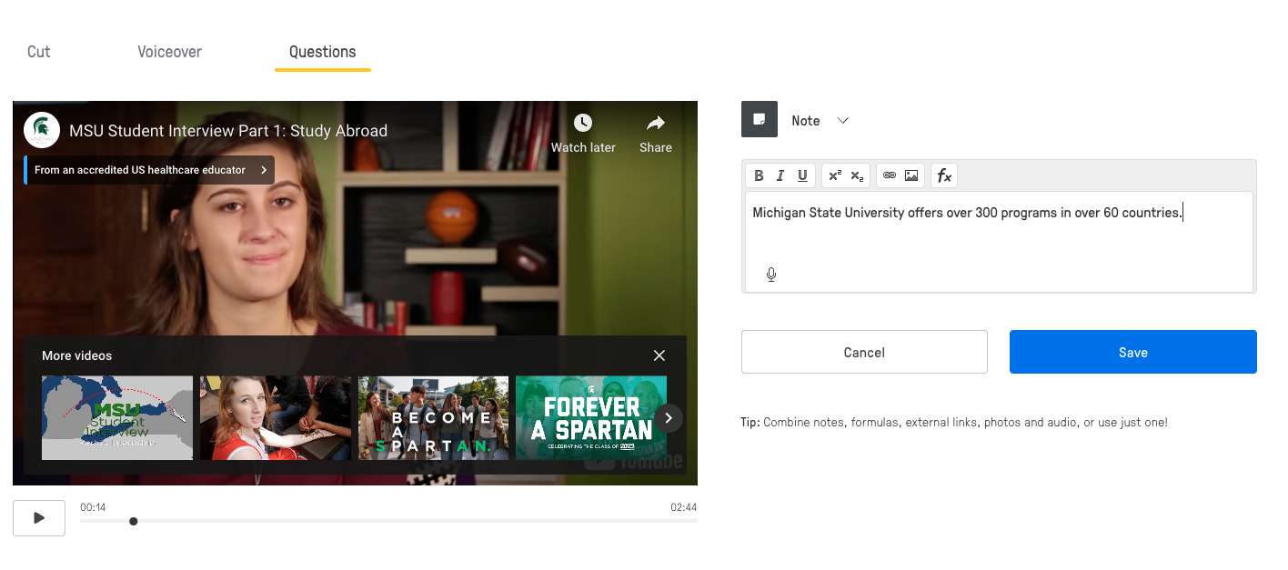The image size is (1288, 570).
Task: Dismiss the More videos overlay
Action: coord(659,355)
